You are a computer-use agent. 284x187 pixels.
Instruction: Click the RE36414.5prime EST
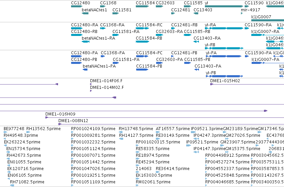[x=158, y=172]
